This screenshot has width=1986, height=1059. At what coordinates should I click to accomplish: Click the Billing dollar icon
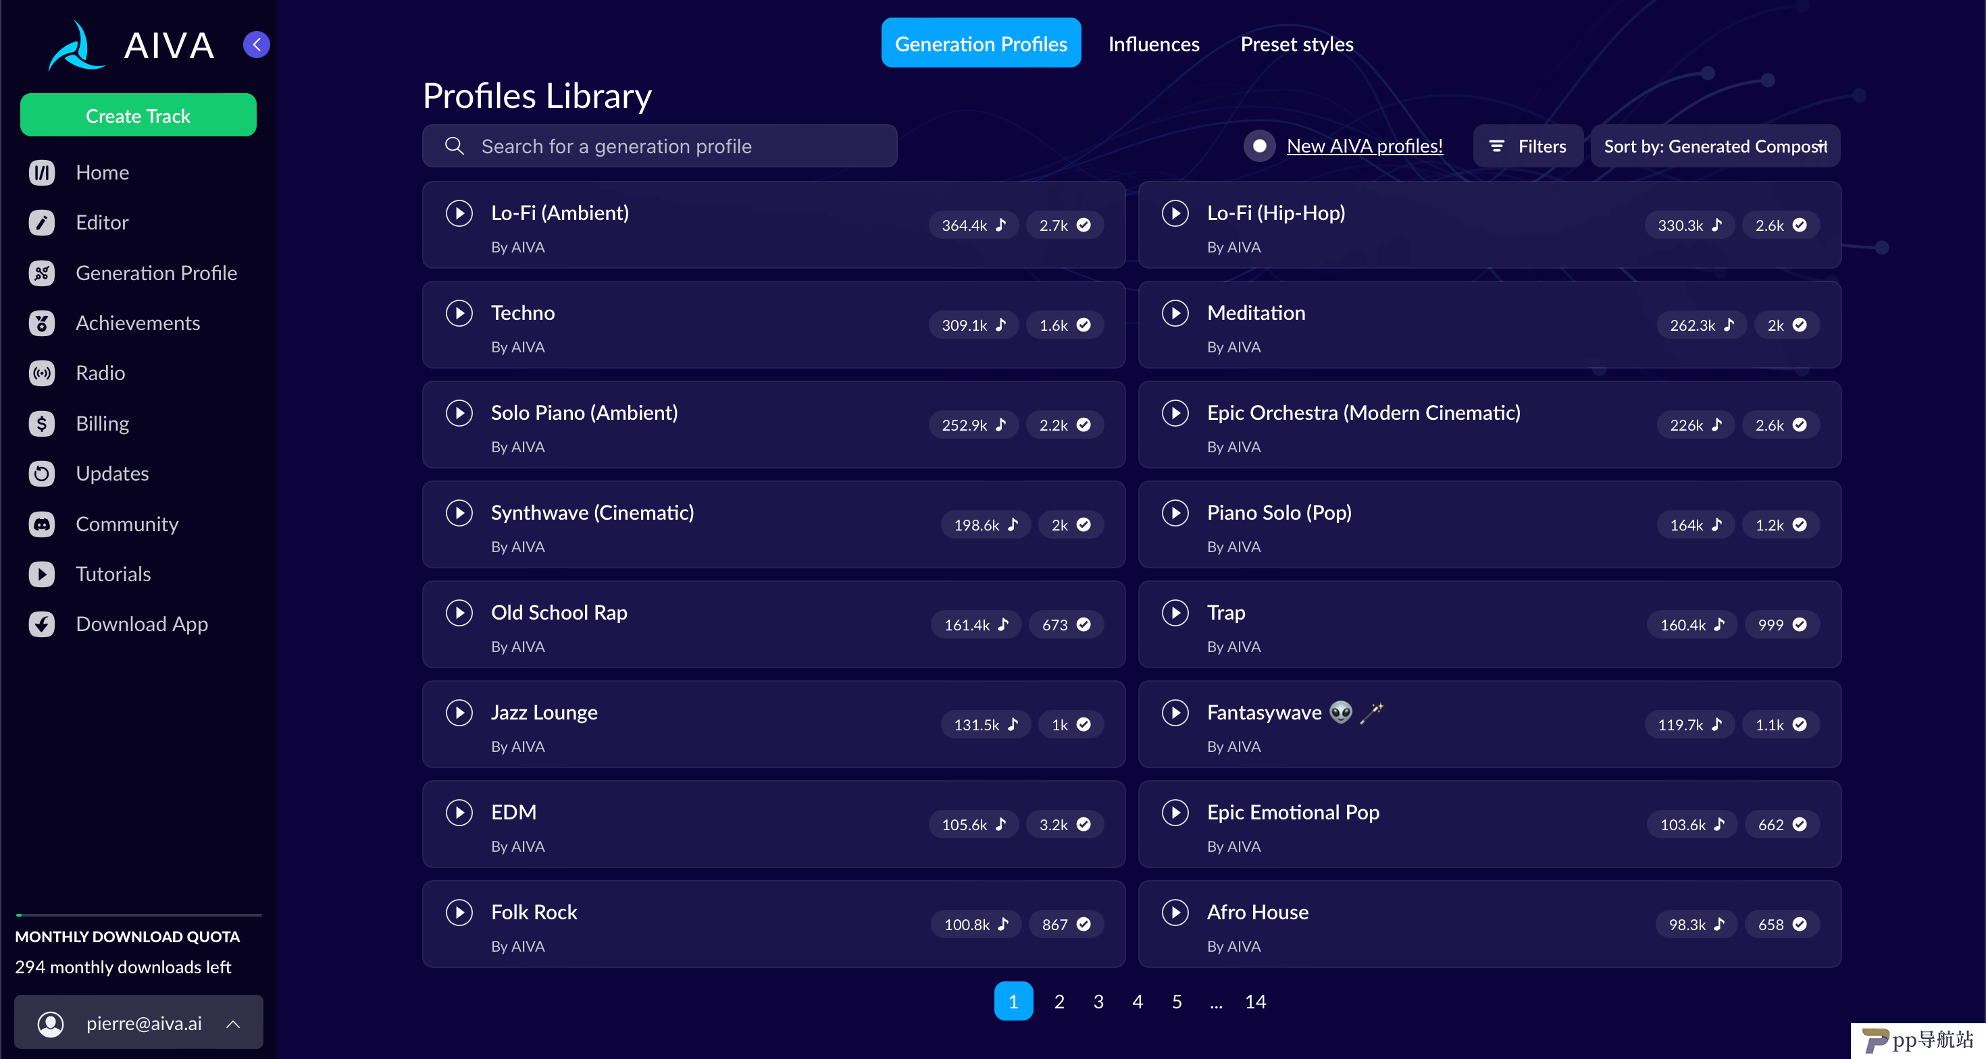tap(42, 424)
